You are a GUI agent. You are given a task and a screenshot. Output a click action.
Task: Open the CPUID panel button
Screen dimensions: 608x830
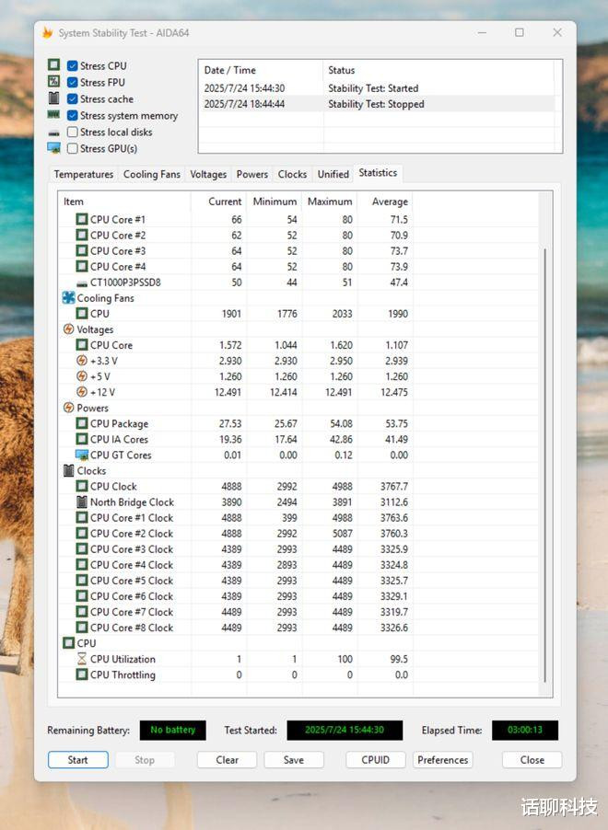(376, 759)
